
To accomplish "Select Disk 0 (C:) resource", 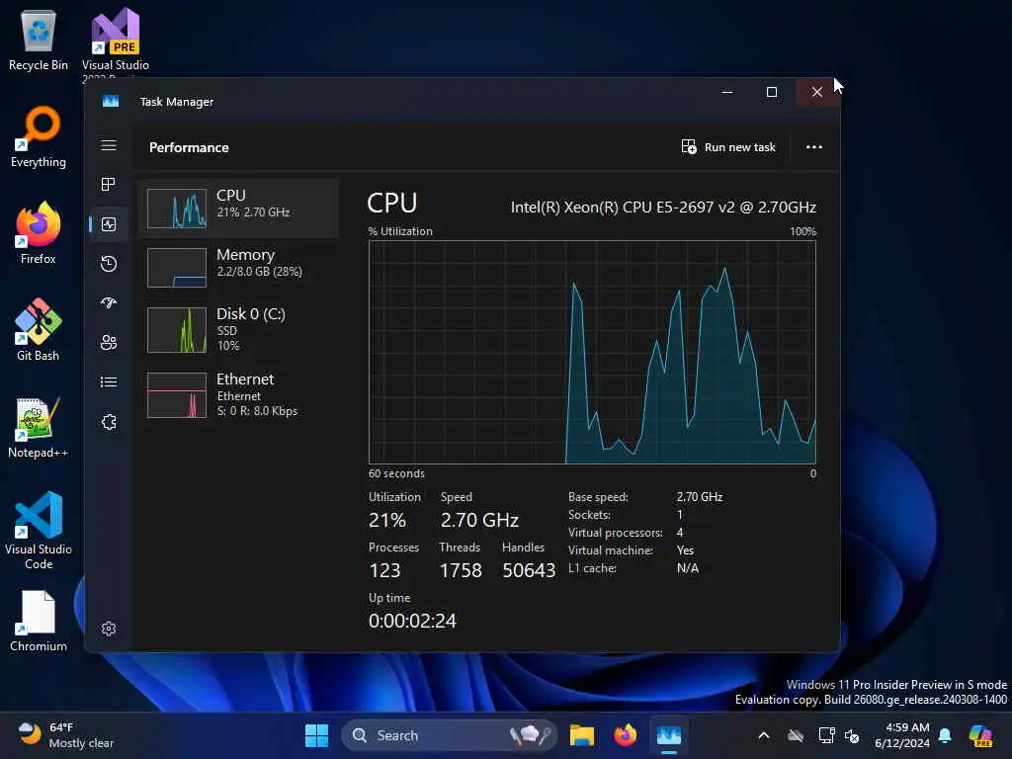I will 238,329.
